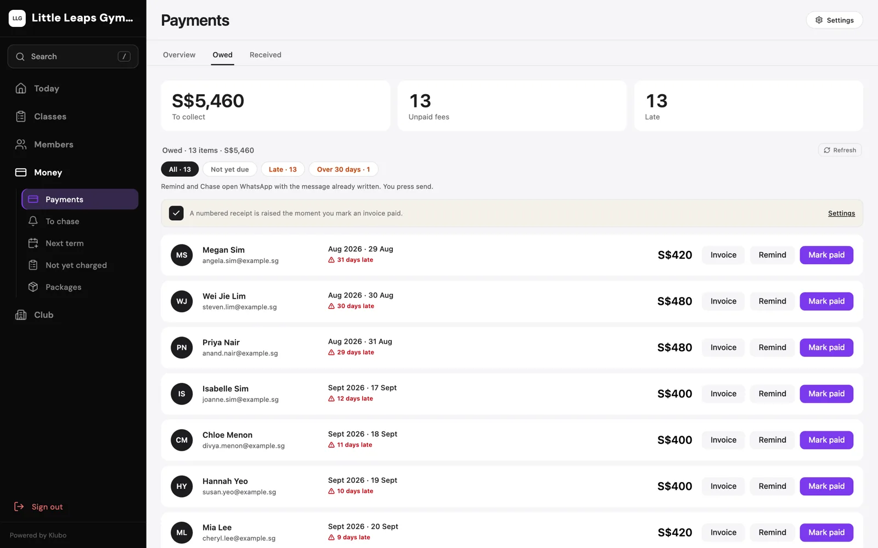Image resolution: width=878 pixels, height=548 pixels.
Task: Click the S$400 amount for Hannah Yeo
Action: 674,486
